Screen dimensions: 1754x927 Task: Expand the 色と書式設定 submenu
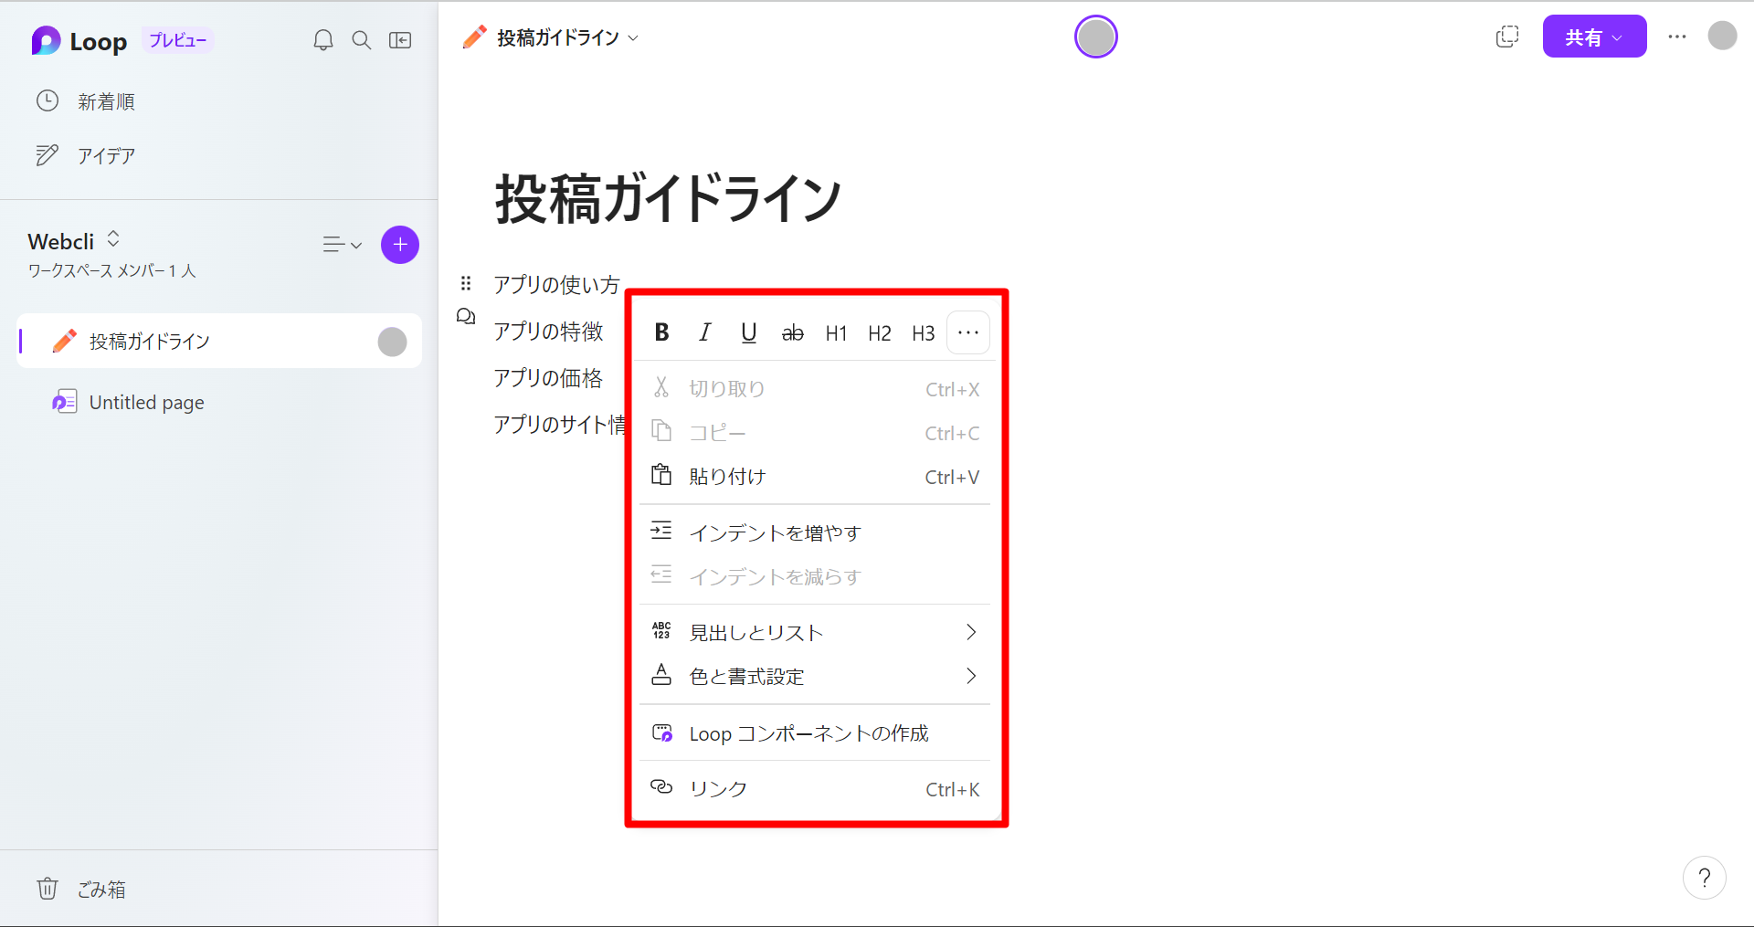click(x=815, y=676)
